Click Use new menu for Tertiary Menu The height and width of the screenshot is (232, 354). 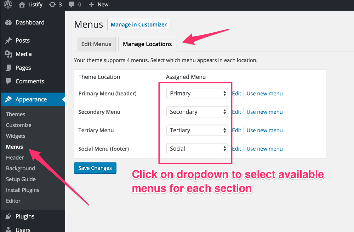pos(264,131)
